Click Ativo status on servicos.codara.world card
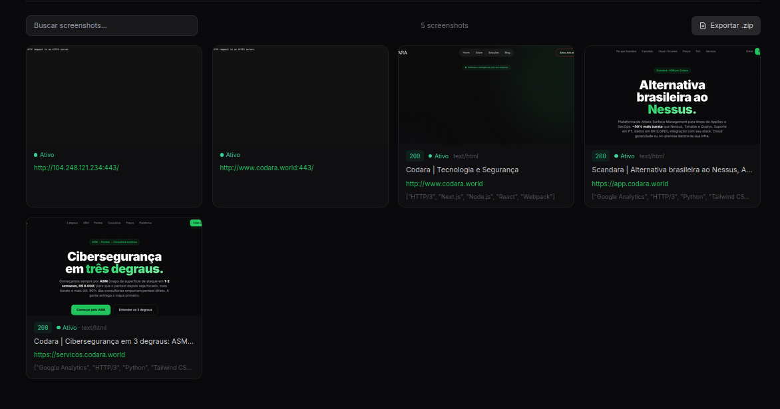The image size is (780, 409). [x=67, y=328]
